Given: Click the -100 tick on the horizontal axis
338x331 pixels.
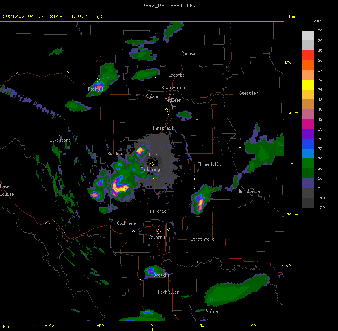Looking at the screenshot, I should coord(49,325).
